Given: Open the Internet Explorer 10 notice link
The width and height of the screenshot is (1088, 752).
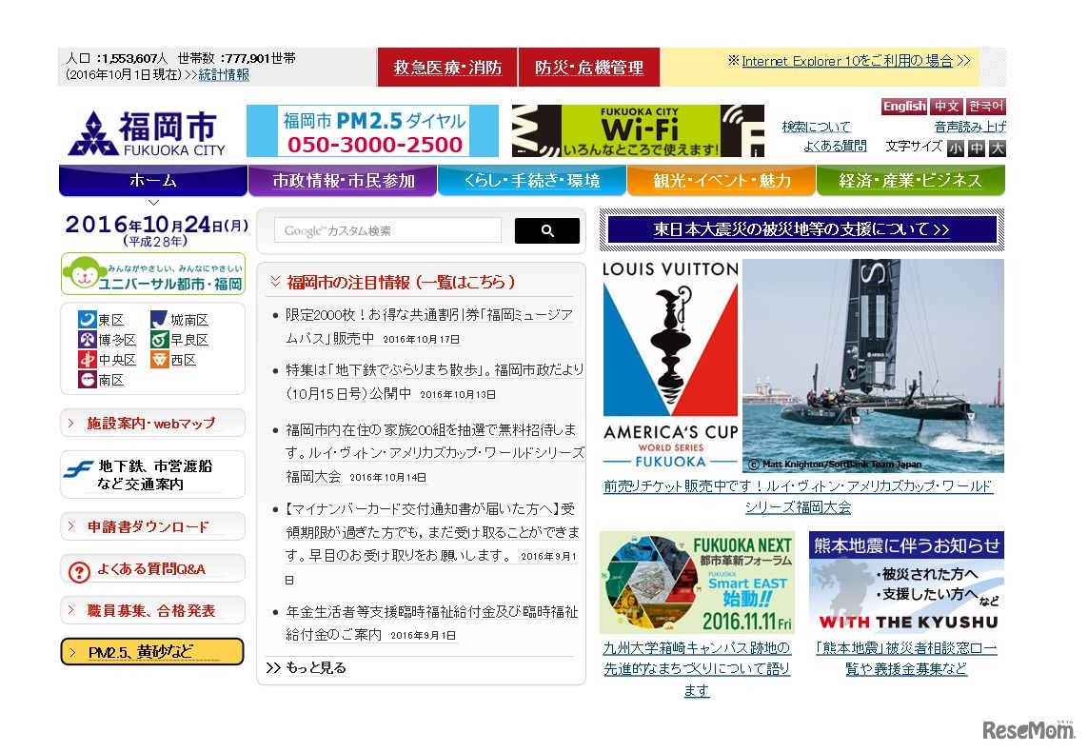Looking at the screenshot, I should coord(847,61).
